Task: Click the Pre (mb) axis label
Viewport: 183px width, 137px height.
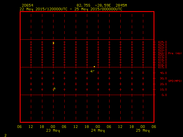Action: (175, 53)
